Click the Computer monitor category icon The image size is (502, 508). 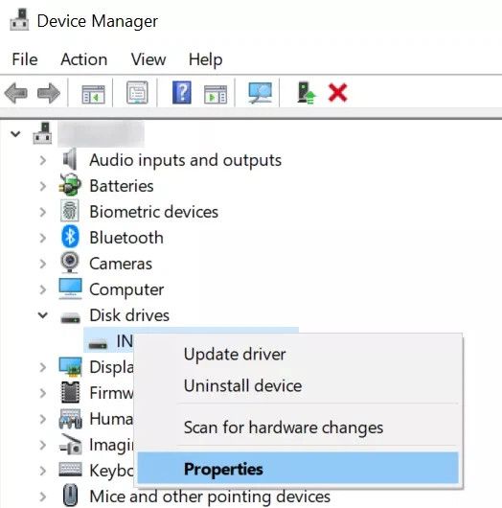coord(70,289)
